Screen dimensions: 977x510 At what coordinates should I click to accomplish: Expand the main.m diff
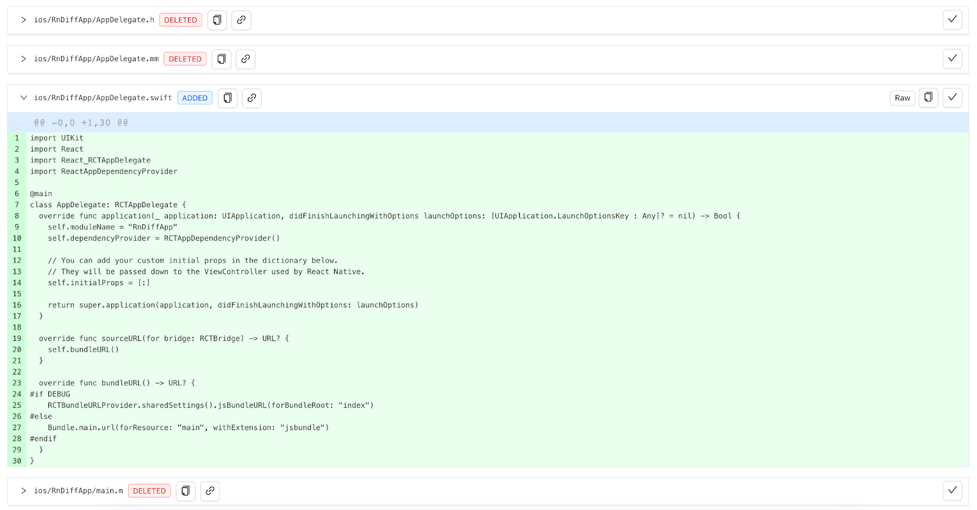pyautogui.click(x=23, y=491)
